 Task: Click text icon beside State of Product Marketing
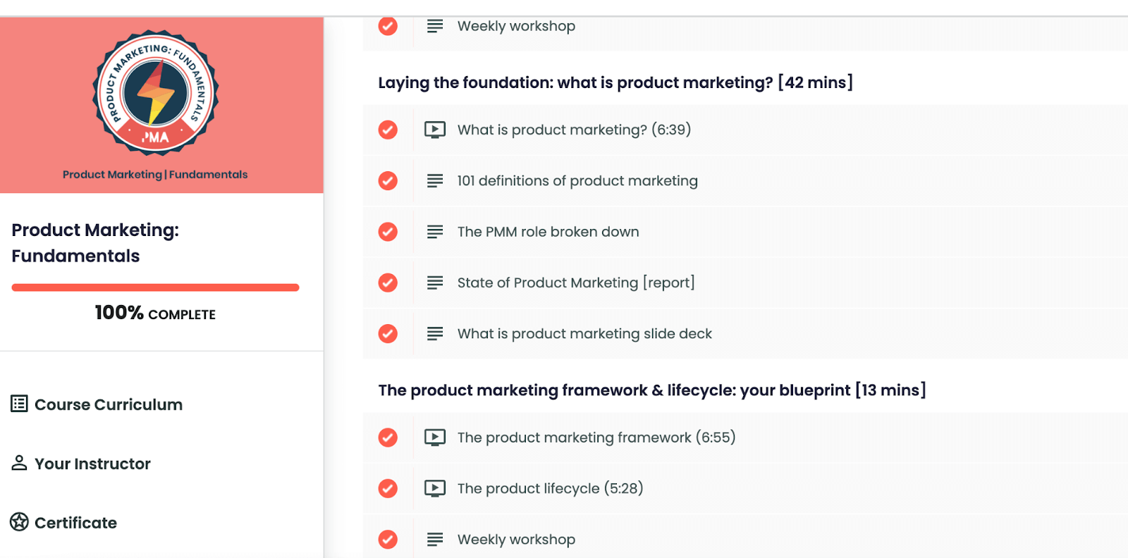(435, 283)
